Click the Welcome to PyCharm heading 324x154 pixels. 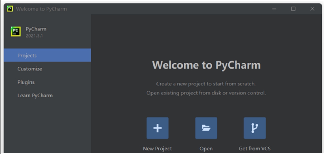coord(206,65)
